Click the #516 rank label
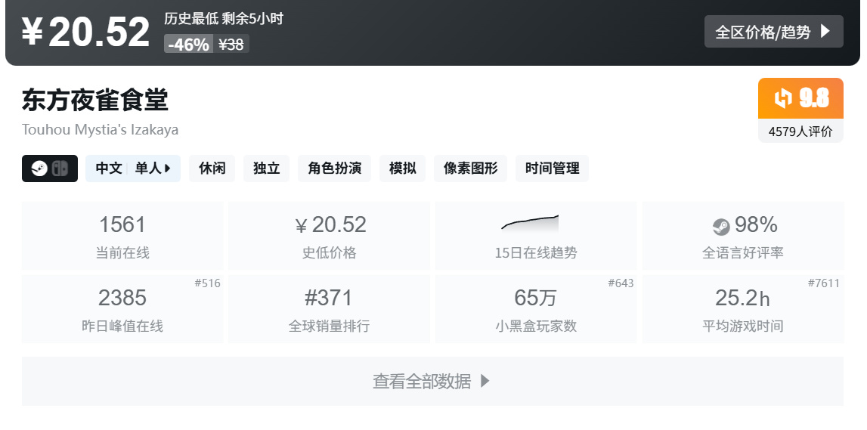Viewport: 867px width, 430px height. coord(207,283)
